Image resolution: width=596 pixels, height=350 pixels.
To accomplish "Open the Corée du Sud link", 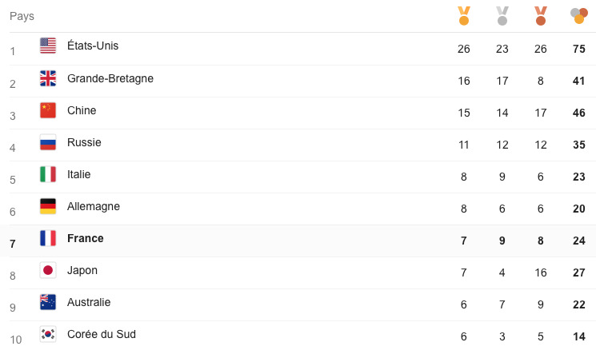I will tap(102, 334).
